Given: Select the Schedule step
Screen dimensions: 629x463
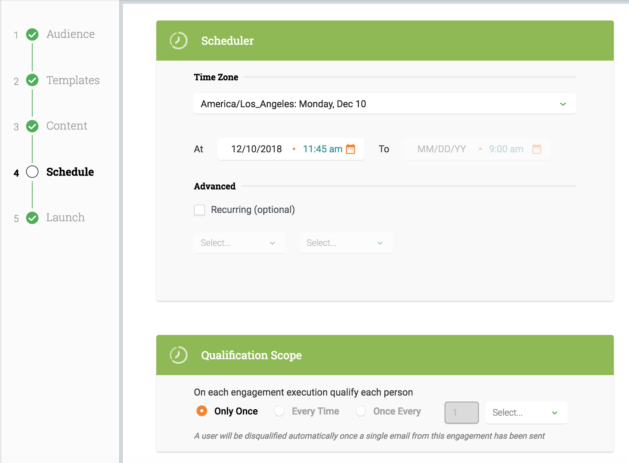Looking at the screenshot, I should tap(70, 172).
